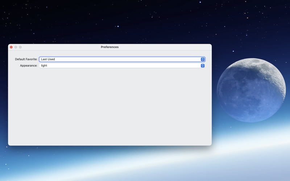Open the Default Favorite dropdown
This screenshot has width=290, height=181.
tap(122, 59)
